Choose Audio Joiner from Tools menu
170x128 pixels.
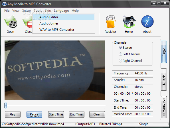pos(64,23)
